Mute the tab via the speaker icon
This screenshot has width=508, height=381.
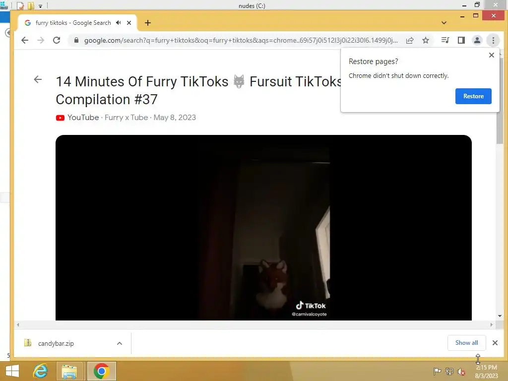pos(119,23)
